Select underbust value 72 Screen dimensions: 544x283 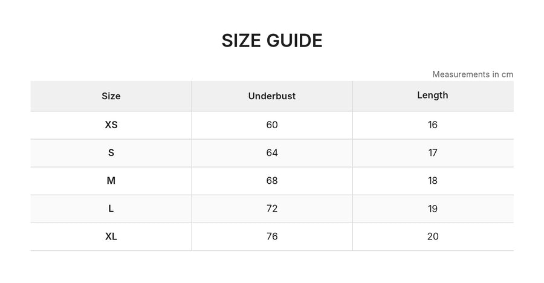pos(272,209)
